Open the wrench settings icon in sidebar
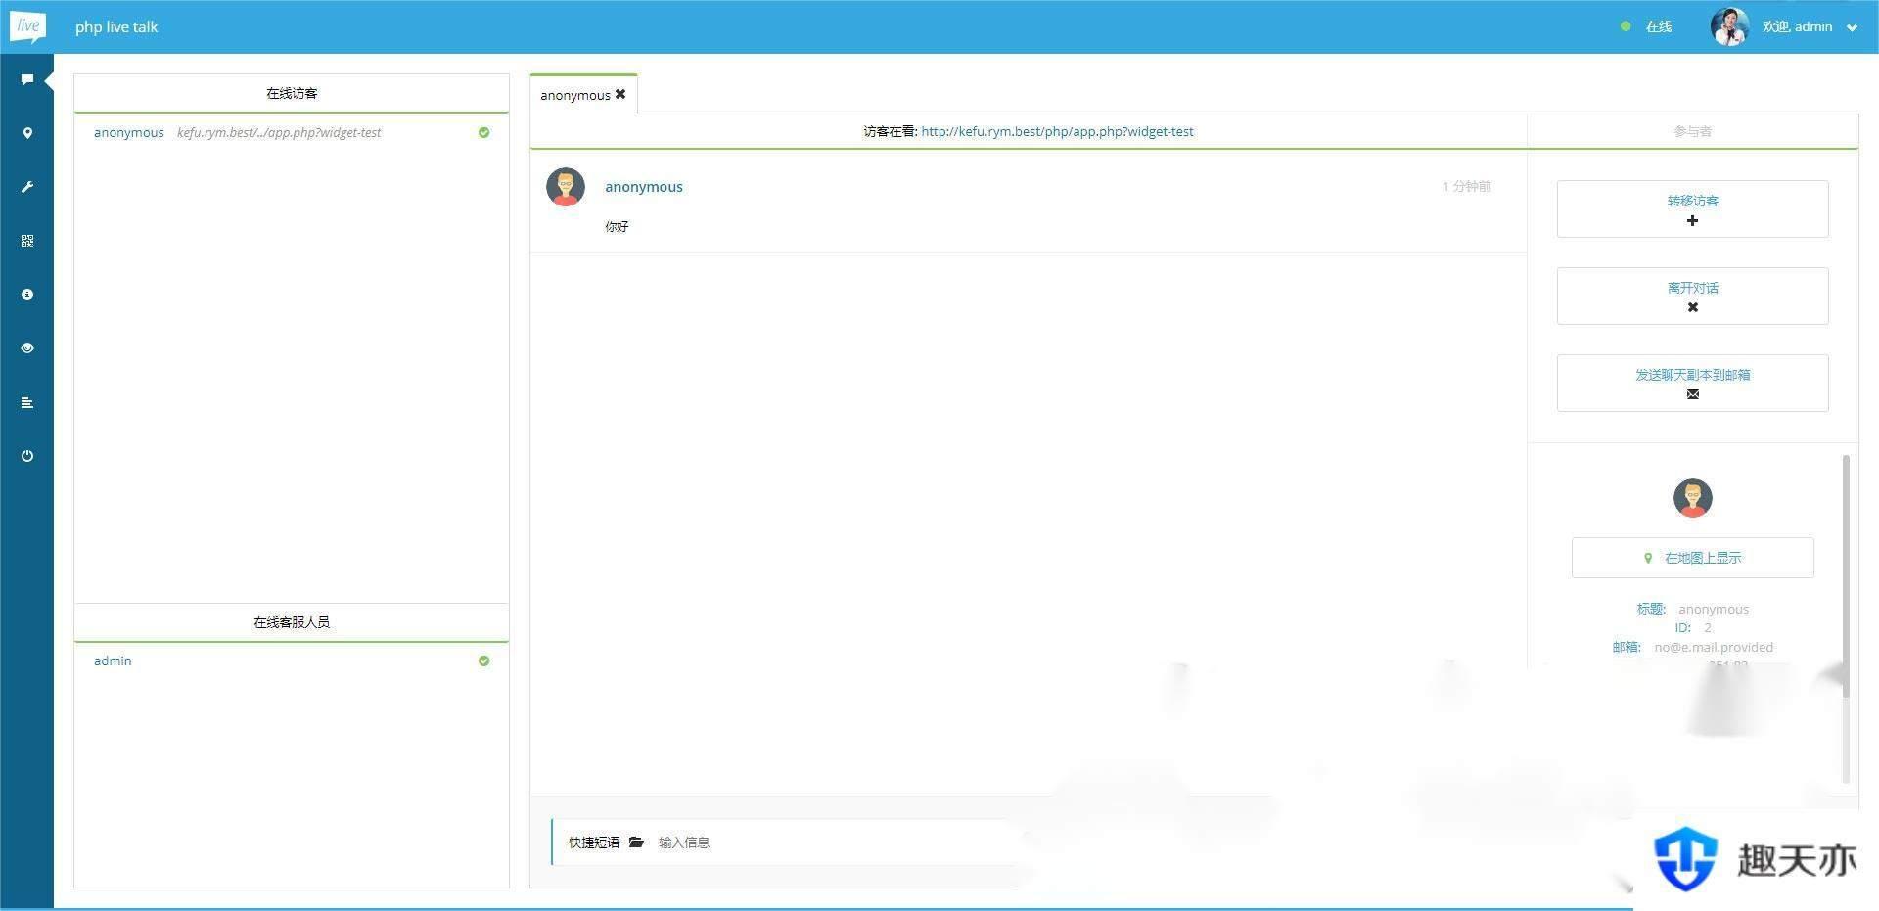Screen dimensions: 1879x911 [x=27, y=187]
